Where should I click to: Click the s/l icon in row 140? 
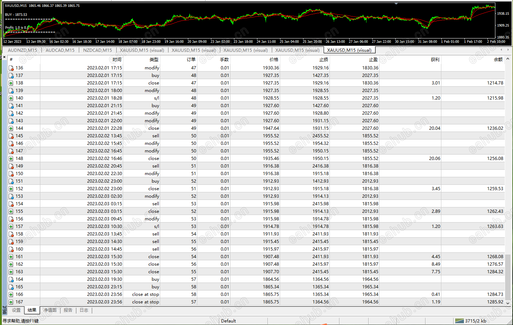pyautogui.click(x=11, y=98)
